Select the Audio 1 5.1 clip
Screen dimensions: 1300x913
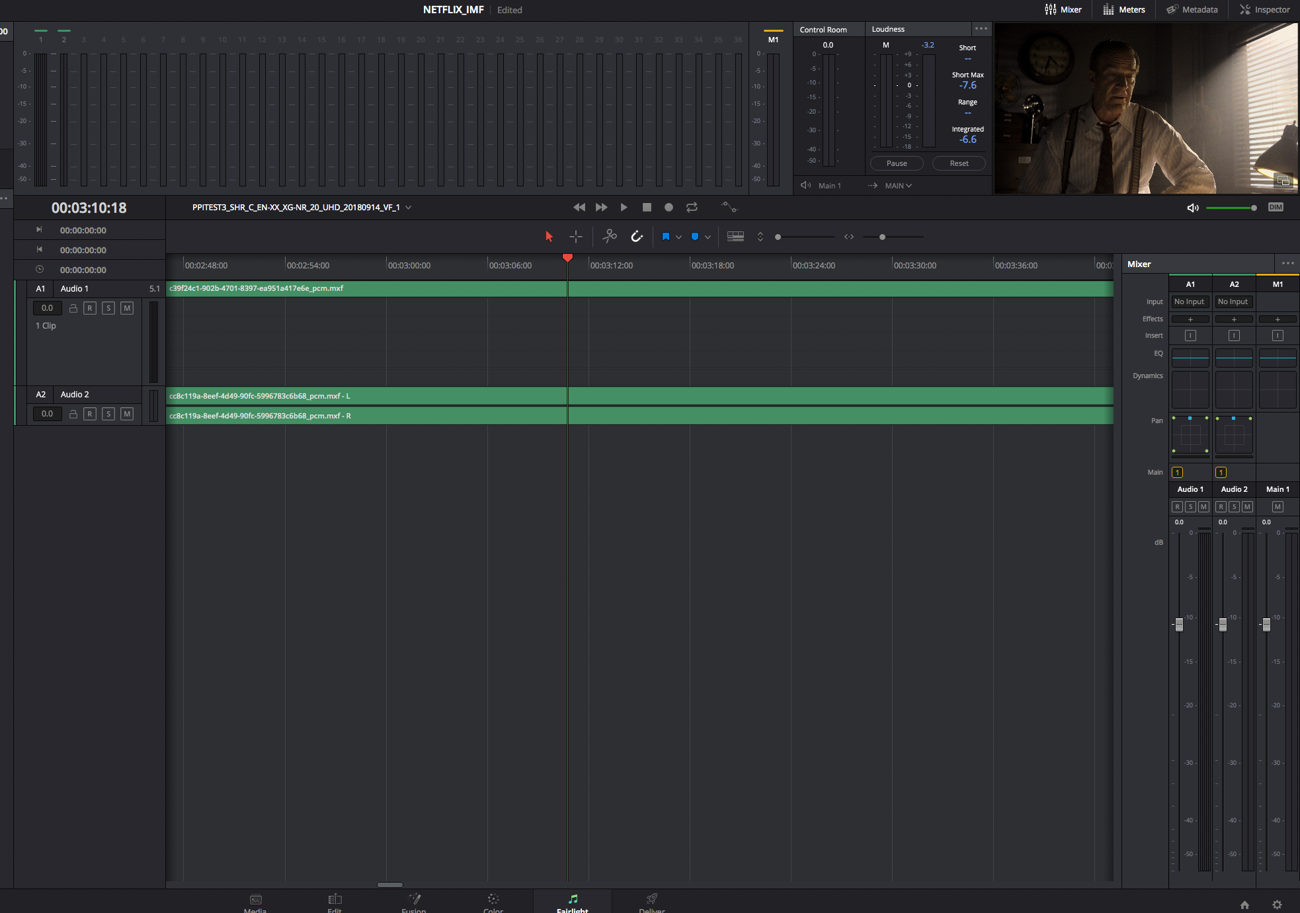(639, 288)
